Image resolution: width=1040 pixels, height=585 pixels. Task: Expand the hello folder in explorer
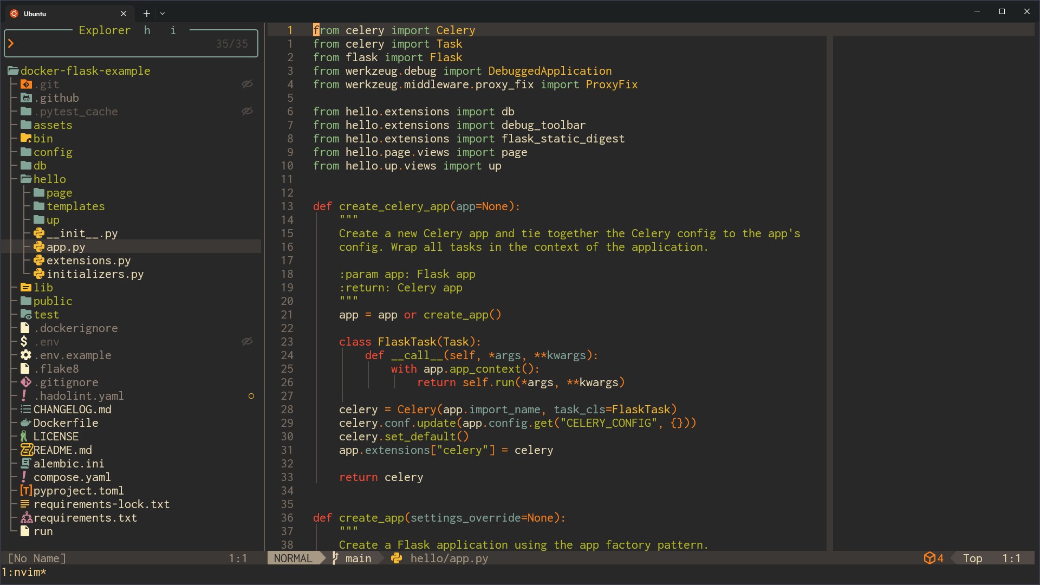coord(49,179)
